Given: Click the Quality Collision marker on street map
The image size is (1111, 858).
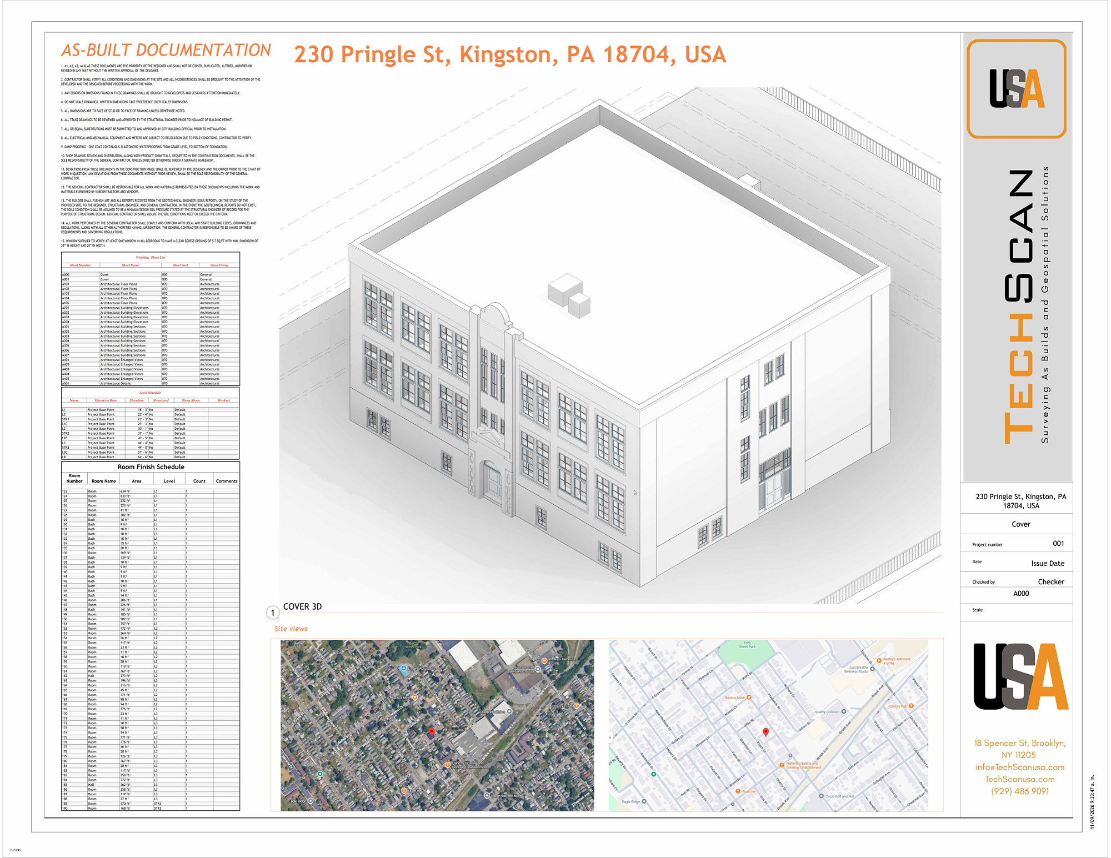Looking at the screenshot, I should pyautogui.click(x=844, y=711).
